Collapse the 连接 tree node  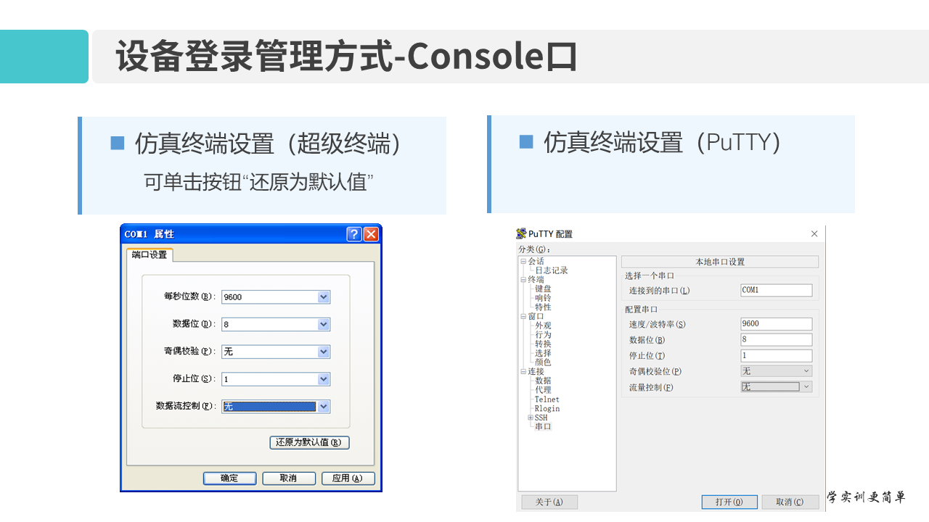(x=522, y=371)
